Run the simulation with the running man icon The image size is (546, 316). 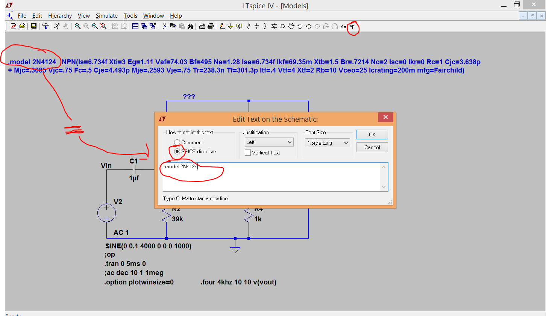pyautogui.click(x=57, y=26)
